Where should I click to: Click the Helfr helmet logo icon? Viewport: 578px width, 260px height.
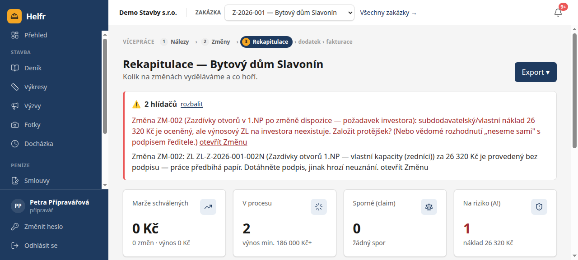[14, 16]
